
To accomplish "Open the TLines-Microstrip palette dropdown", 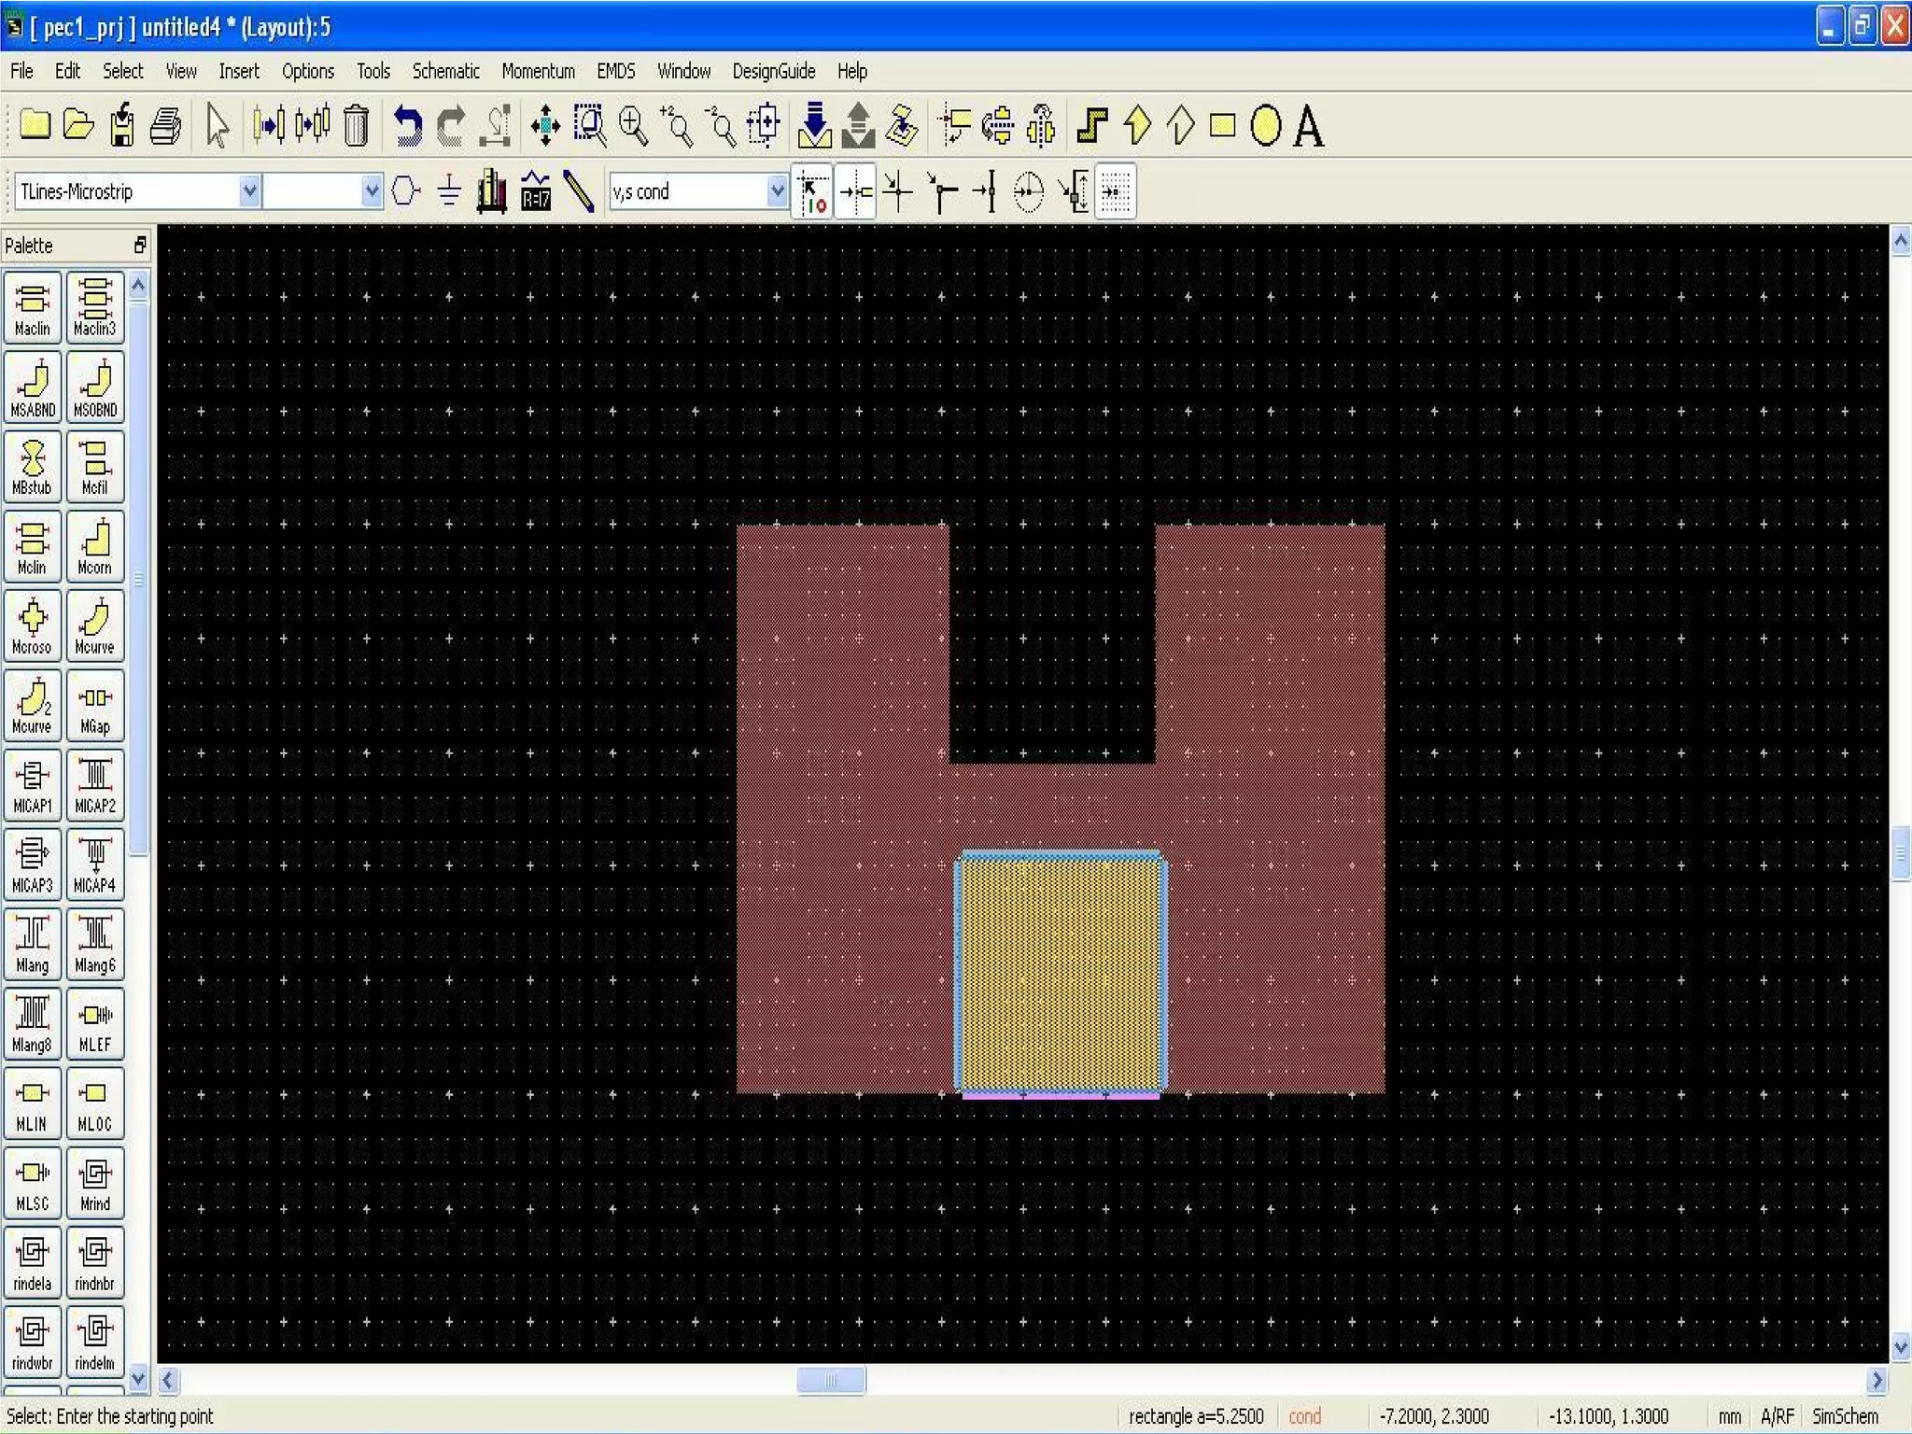I will [x=249, y=191].
